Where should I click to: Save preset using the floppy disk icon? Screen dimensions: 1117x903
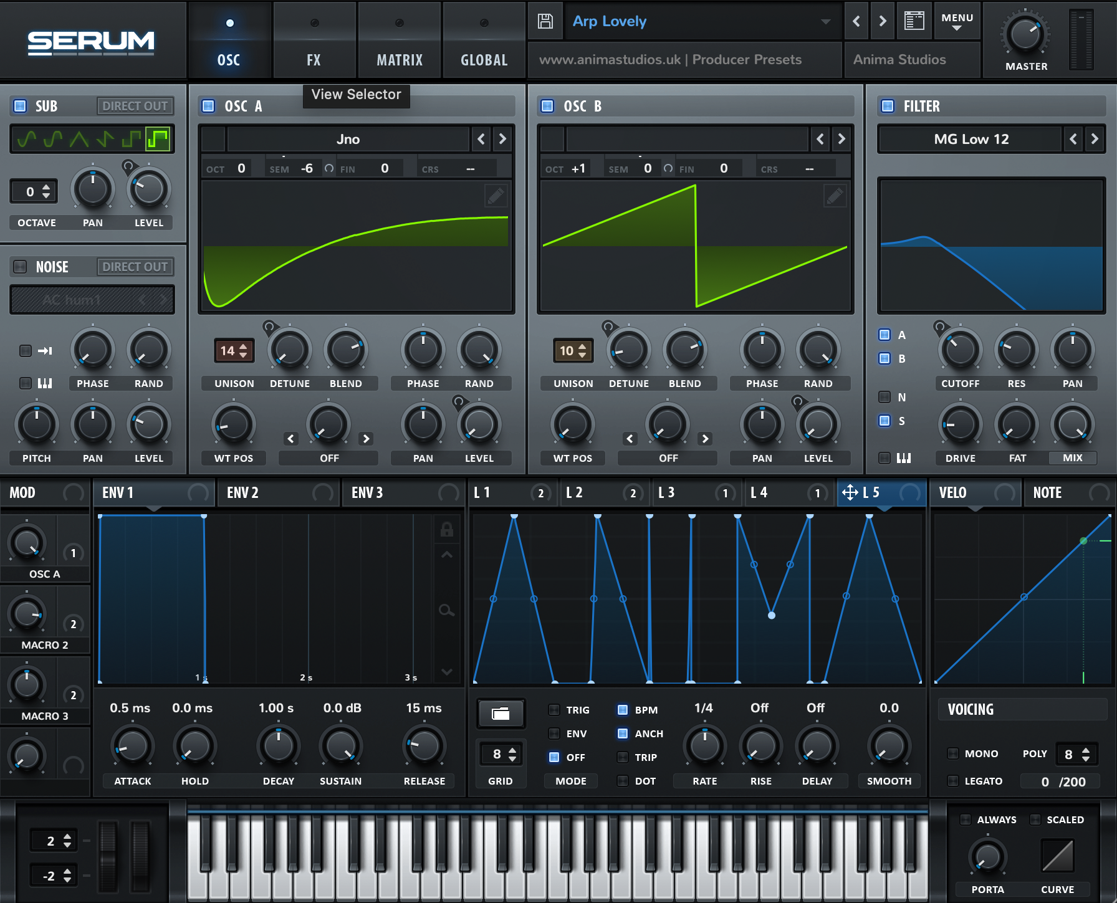point(545,21)
